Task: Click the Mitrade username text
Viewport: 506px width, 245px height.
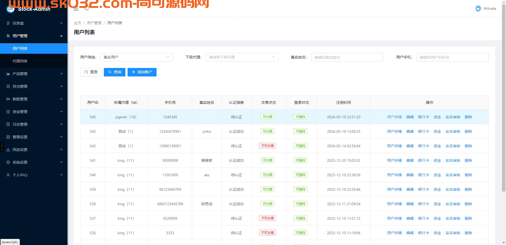Action: click(490, 8)
